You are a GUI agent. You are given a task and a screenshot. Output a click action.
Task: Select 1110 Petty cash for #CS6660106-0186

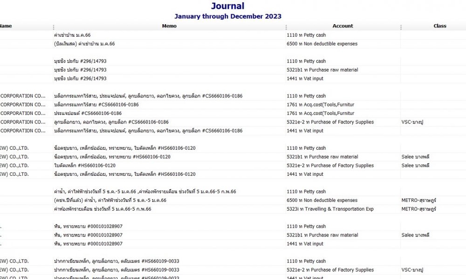point(306,96)
